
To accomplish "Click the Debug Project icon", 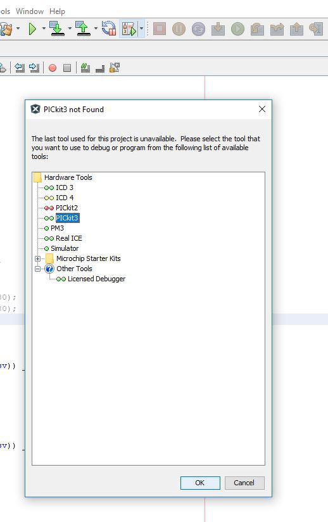I will (129, 29).
